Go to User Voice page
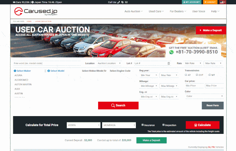The height and width of the screenshot is (151, 236). point(199,11)
